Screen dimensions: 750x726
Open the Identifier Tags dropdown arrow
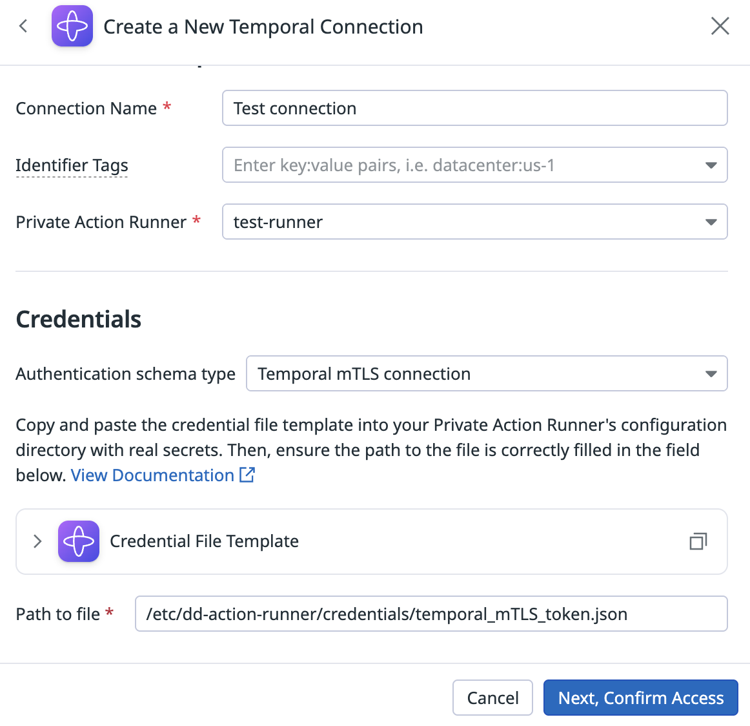coord(711,165)
